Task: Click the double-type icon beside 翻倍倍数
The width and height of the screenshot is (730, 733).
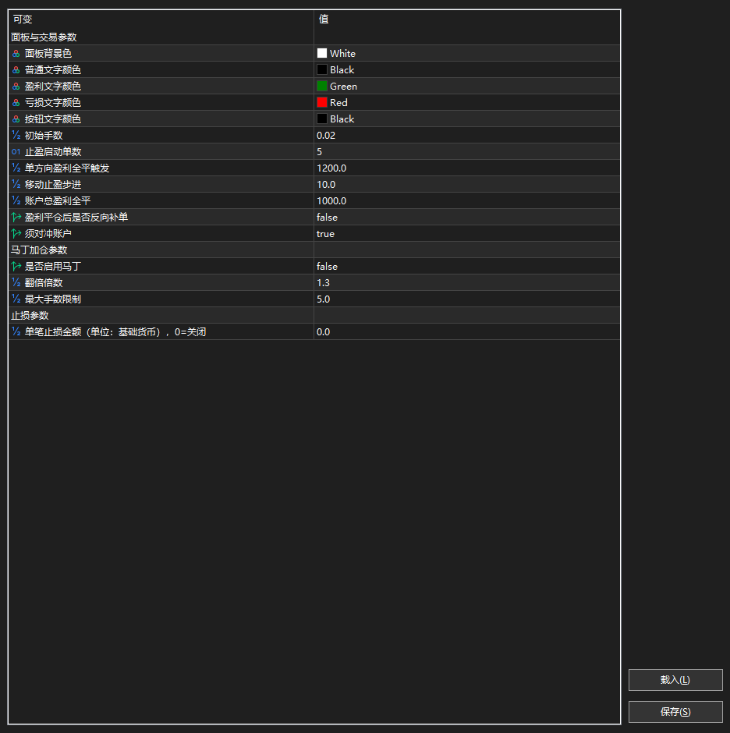Action: click(x=16, y=283)
